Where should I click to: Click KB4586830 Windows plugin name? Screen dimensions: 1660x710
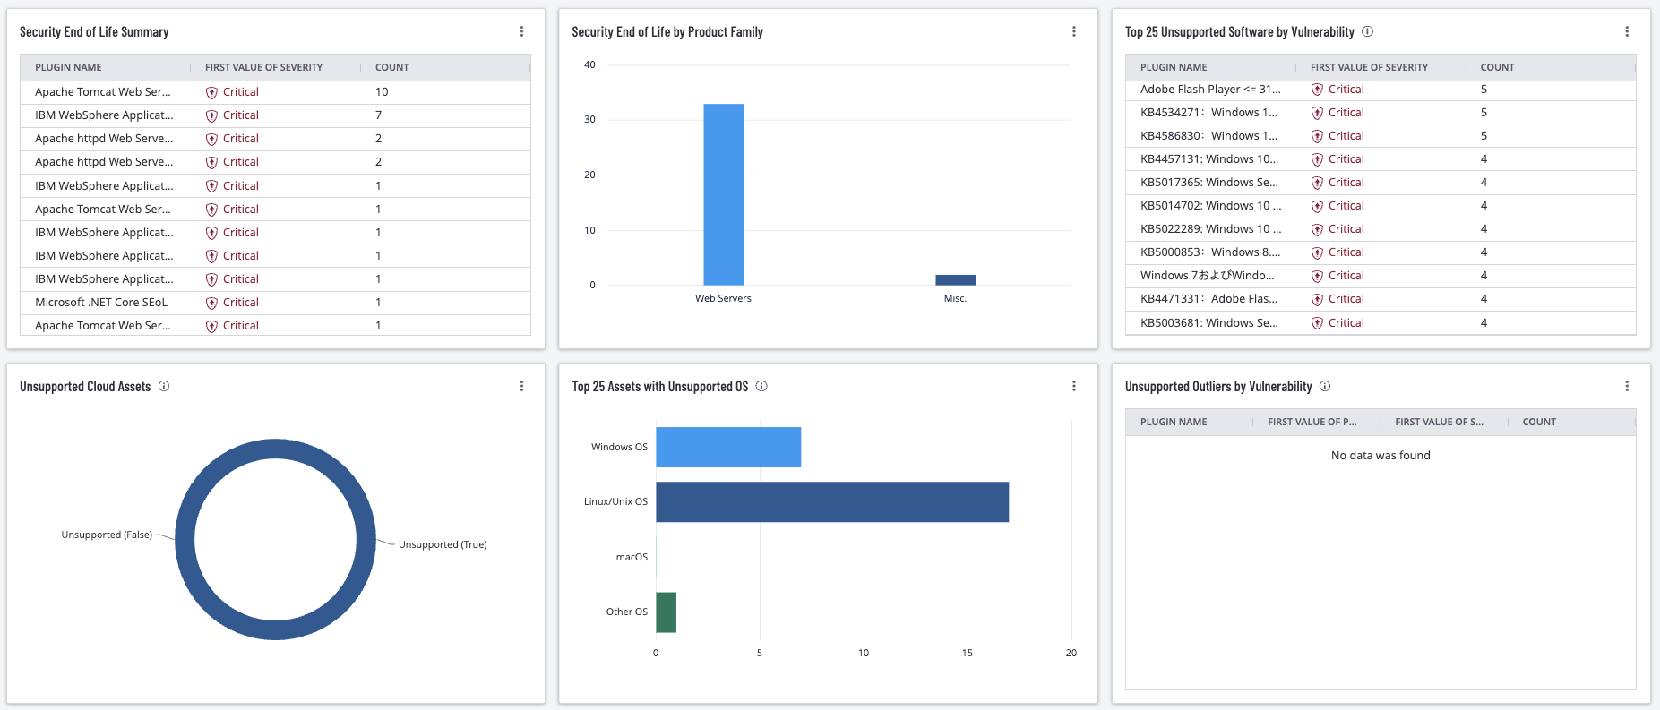(x=1208, y=136)
